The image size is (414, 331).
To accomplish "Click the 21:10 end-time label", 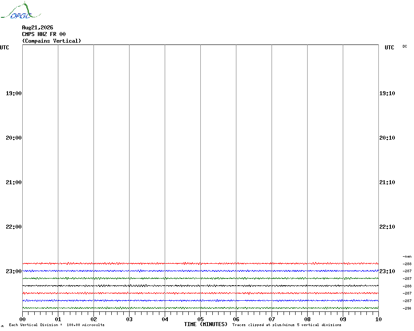I will (387, 182).
